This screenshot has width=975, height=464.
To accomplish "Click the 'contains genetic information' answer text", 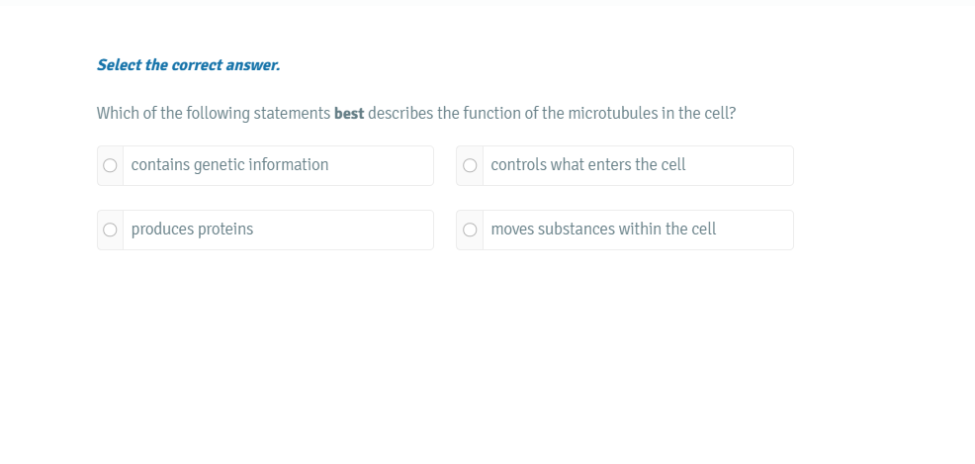I will pyautogui.click(x=229, y=165).
